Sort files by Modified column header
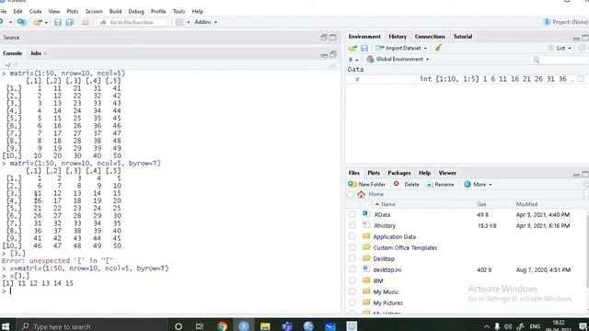The width and height of the screenshot is (589, 331). pos(526,204)
